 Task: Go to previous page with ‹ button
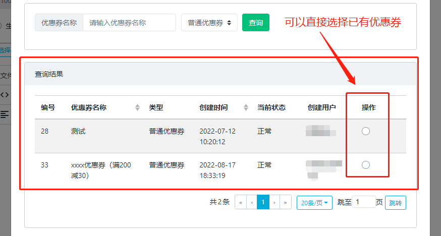pos(252,202)
